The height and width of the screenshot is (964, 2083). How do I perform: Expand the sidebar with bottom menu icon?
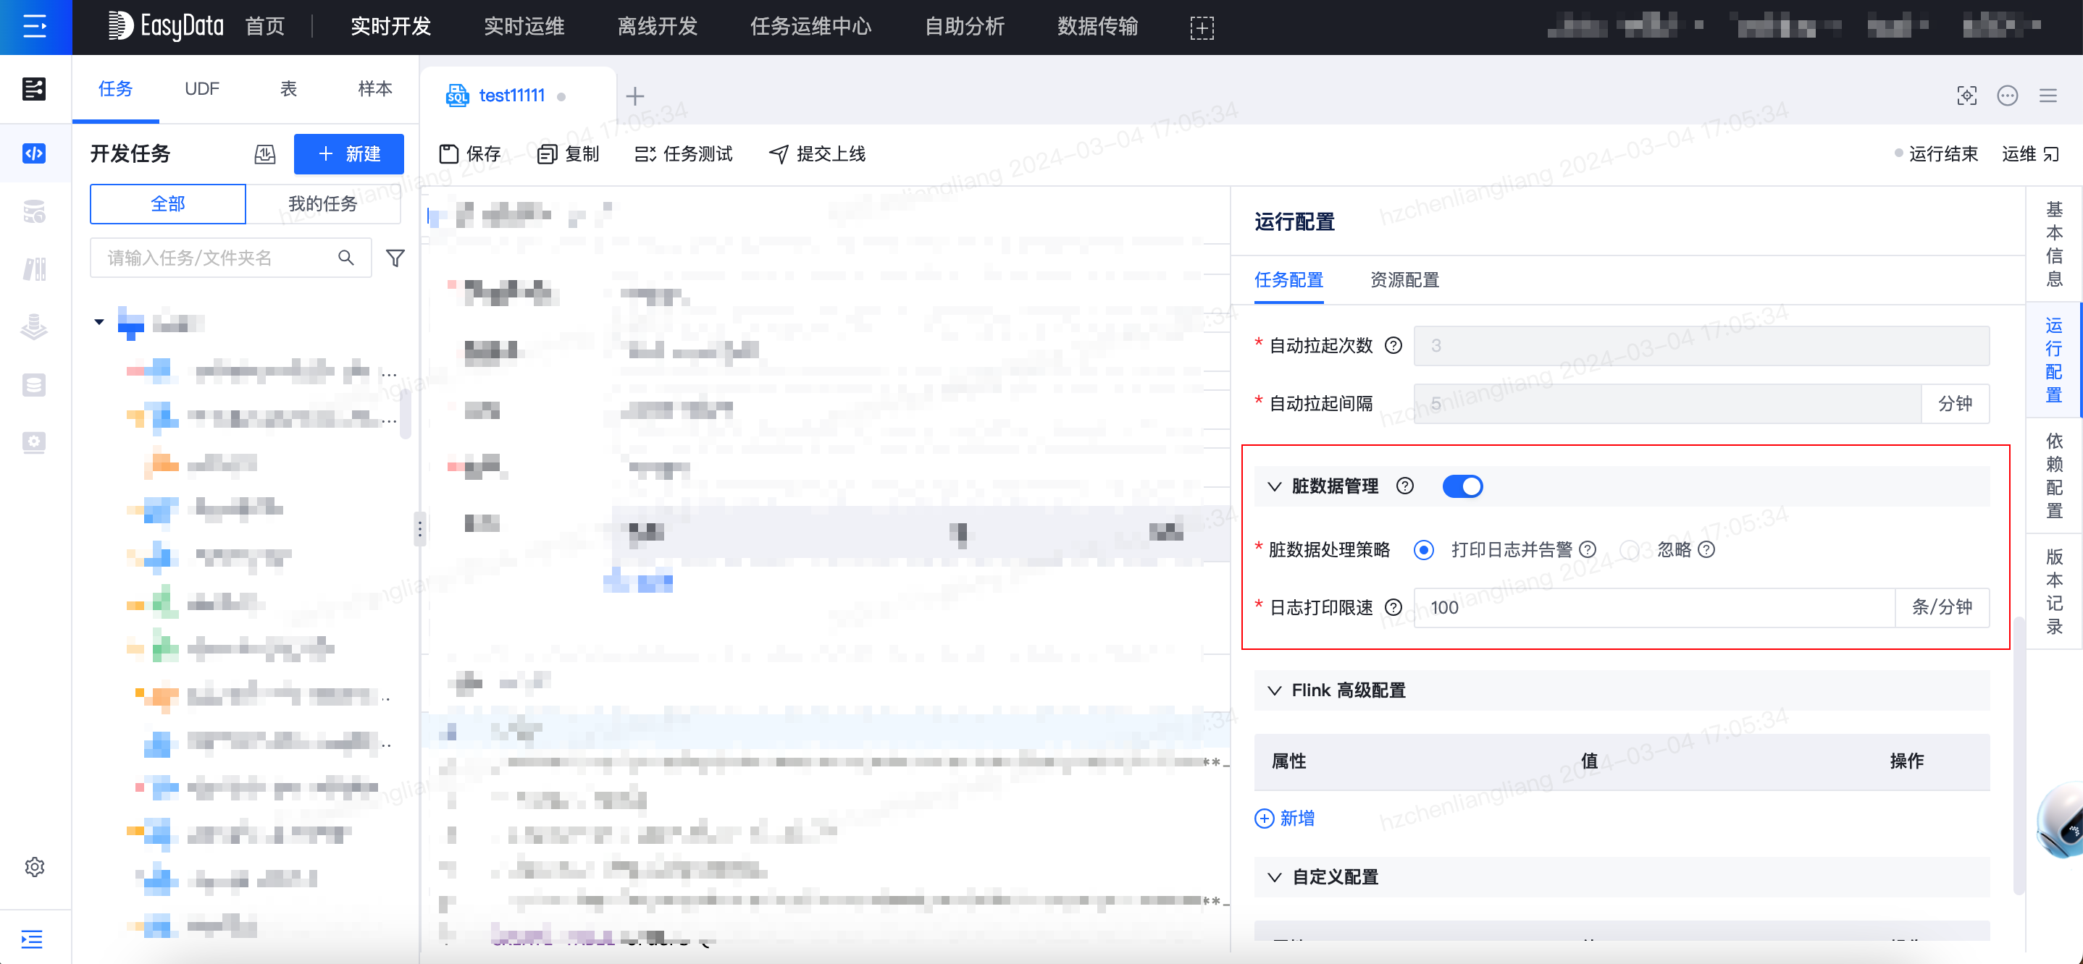click(x=33, y=939)
